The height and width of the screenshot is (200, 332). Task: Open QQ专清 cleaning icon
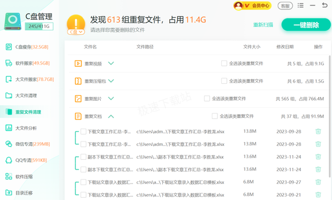pos(9,160)
